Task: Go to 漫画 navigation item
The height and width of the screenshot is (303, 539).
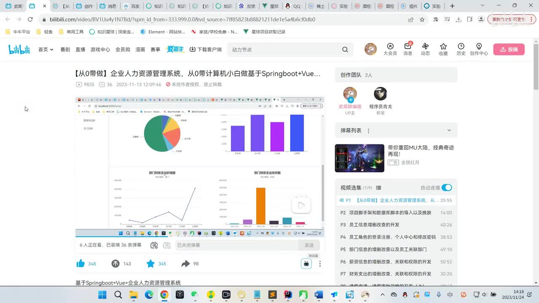Action: pyautogui.click(x=140, y=49)
